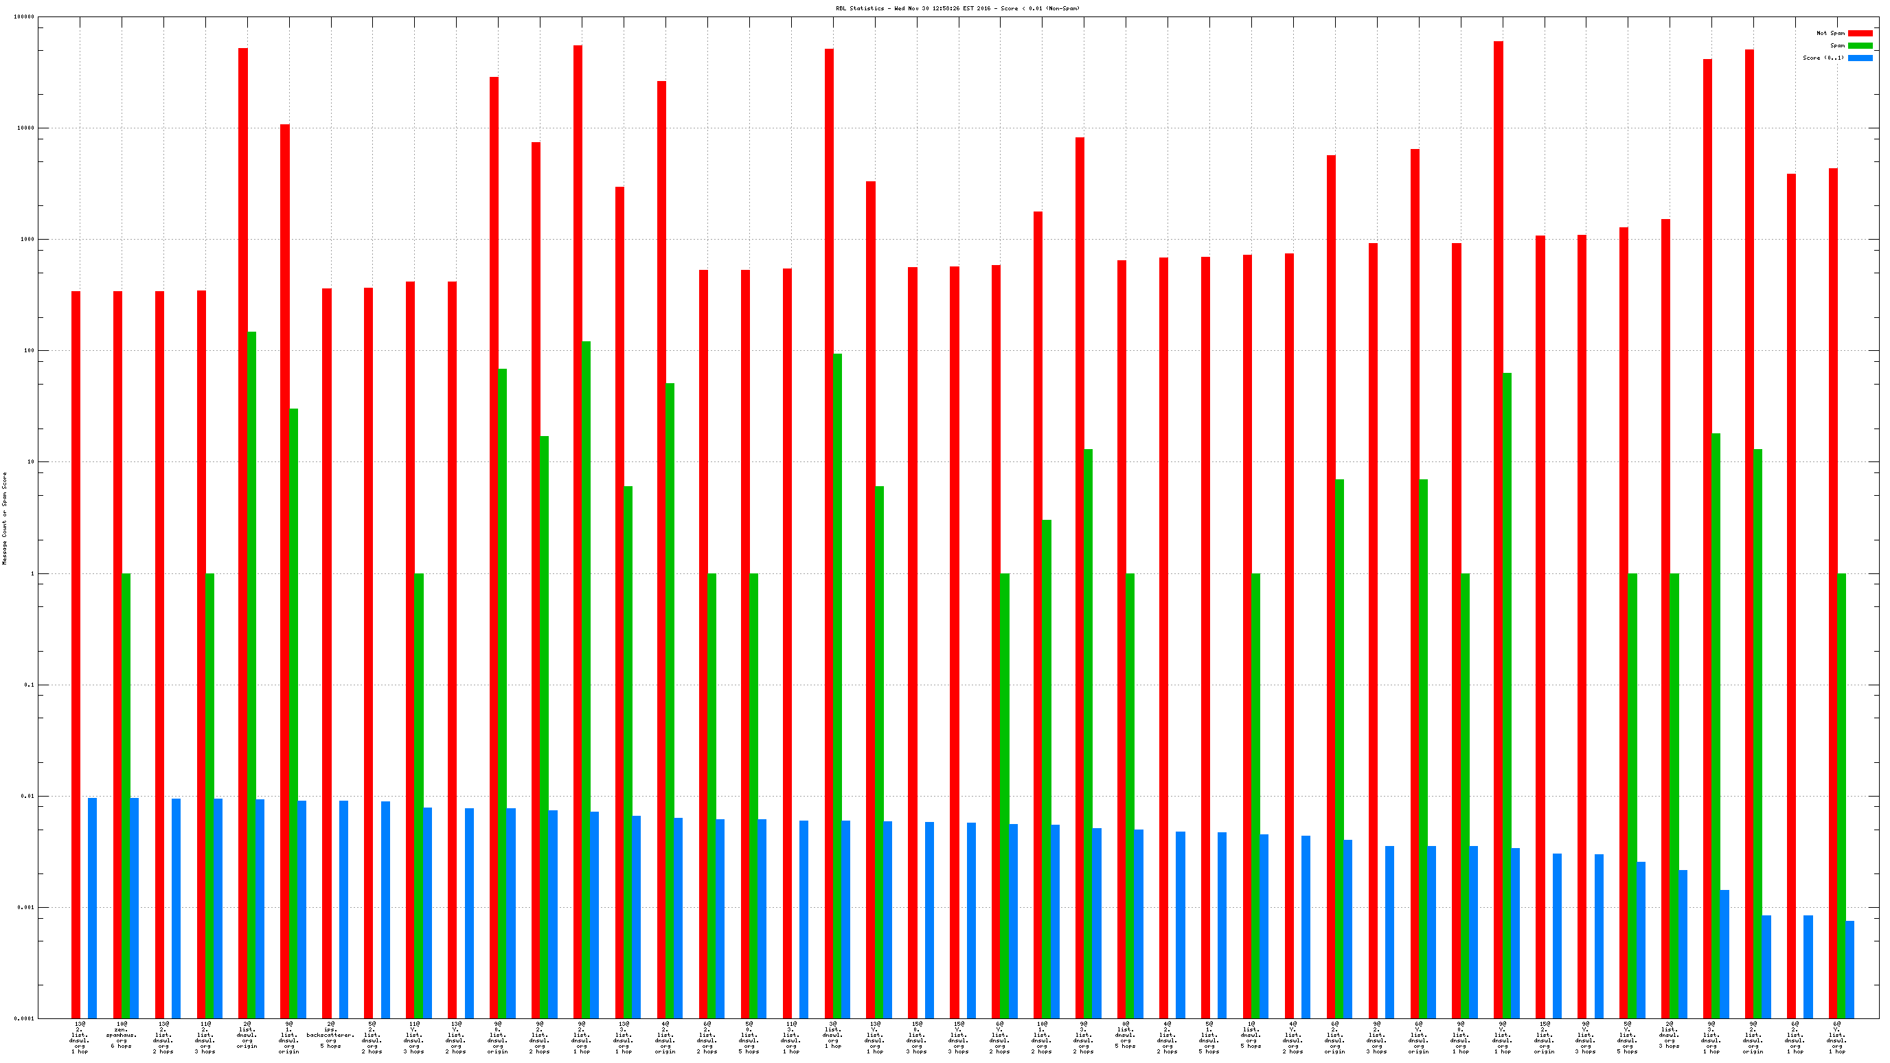Click the ips.backscatterer.org 5 hops axis label
The height and width of the screenshot is (1063, 1890).
pyautogui.click(x=330, y=1035)
